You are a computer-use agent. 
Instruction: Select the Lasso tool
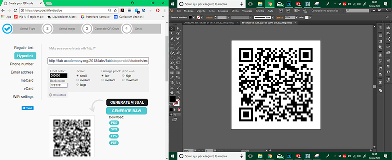click(178, 34)
